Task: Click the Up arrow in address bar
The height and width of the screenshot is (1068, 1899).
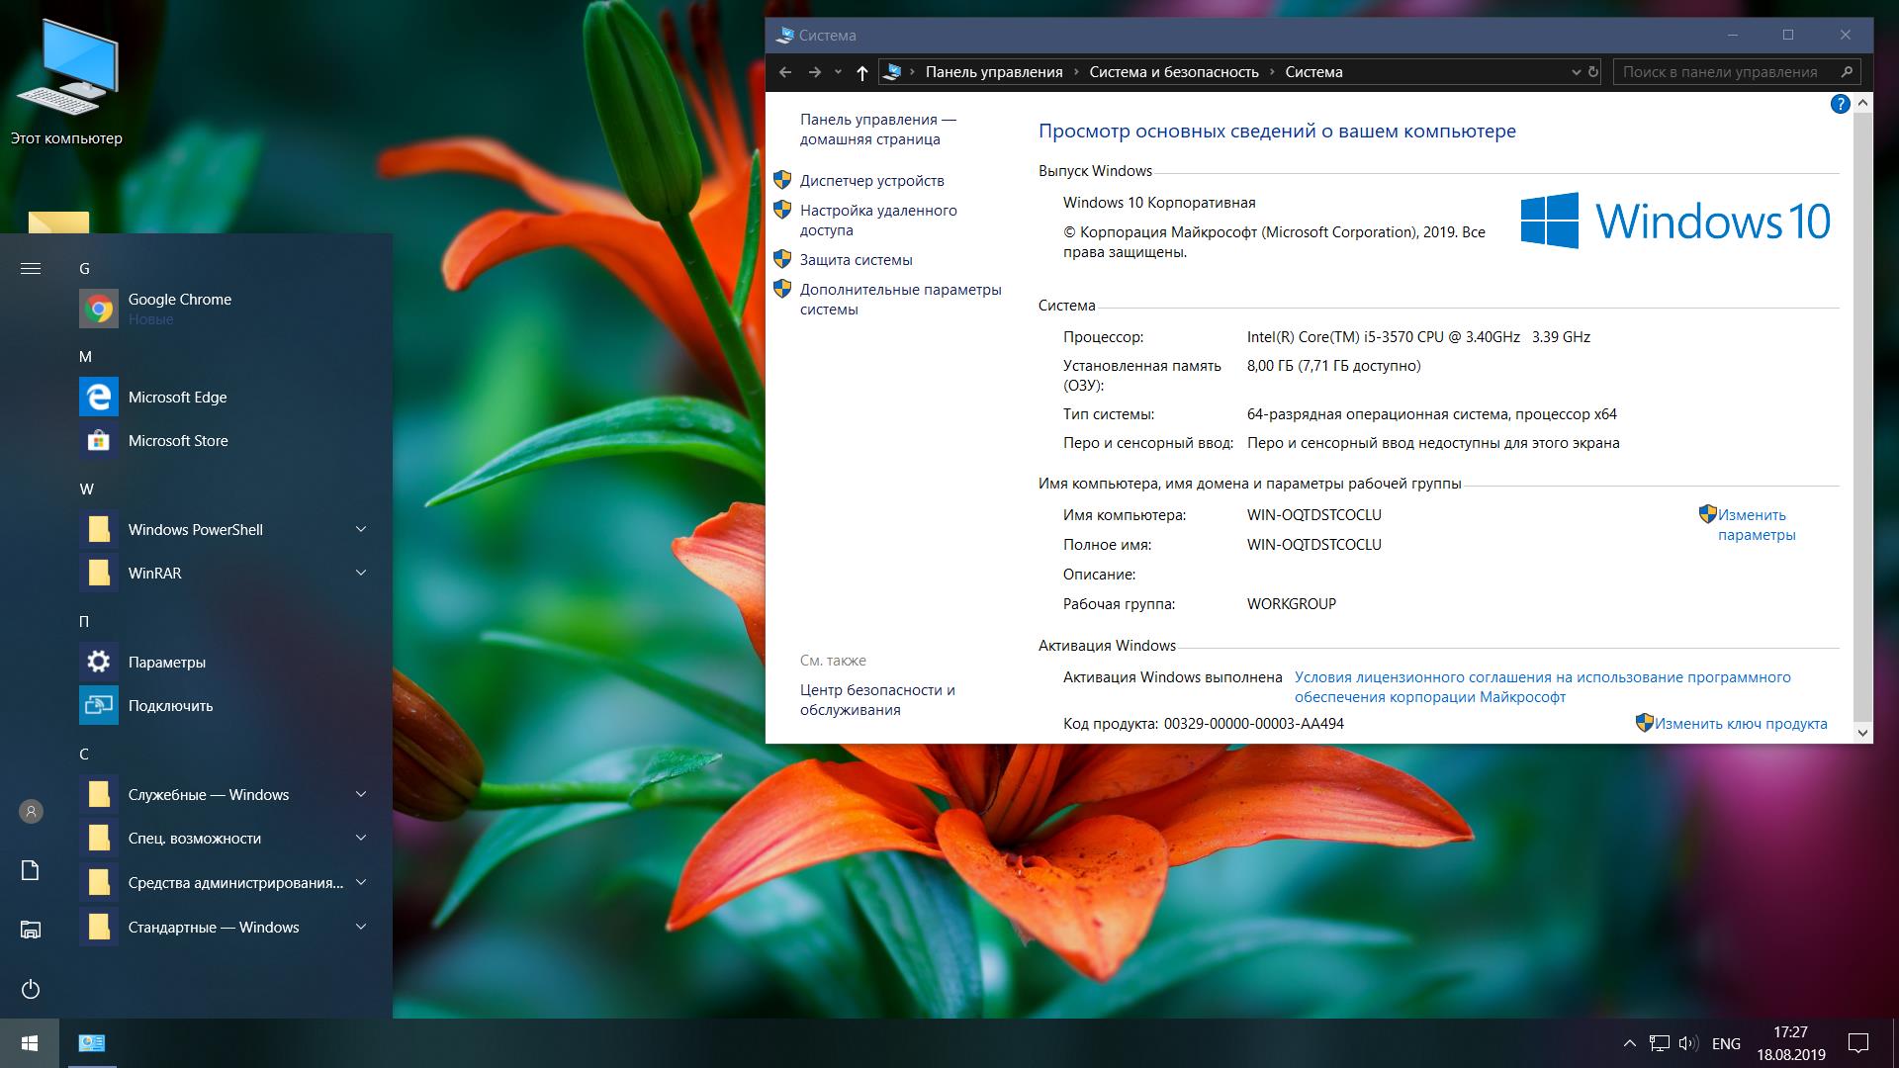Action: point(861,72)
